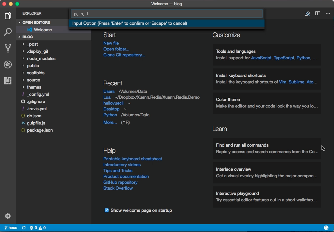Click the git icon beside .gitignore
The width and height of the screenshot is (334, 232).
coord(23,102)
